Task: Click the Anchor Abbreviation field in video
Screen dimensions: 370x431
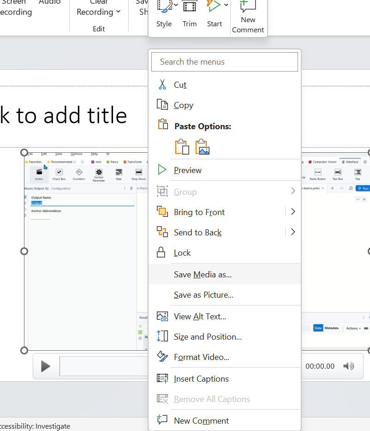Action: [x=40, y=216]
